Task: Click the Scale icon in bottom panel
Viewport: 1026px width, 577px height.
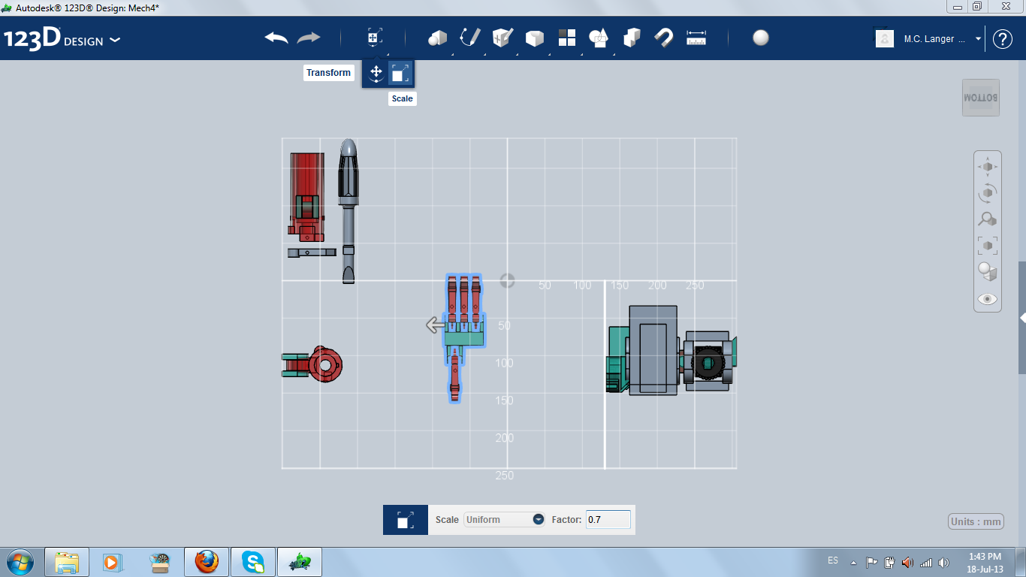Action: pos(406,520)
